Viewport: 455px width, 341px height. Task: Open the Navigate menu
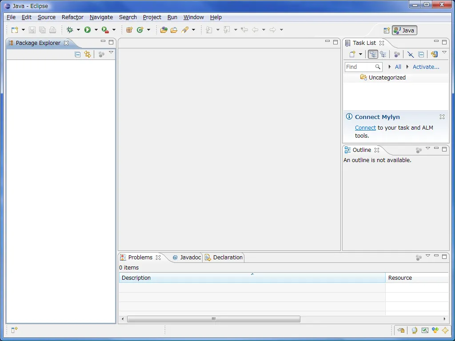point(101,17)
